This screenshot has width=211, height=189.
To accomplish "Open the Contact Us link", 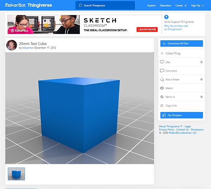I will coord(183,130).
